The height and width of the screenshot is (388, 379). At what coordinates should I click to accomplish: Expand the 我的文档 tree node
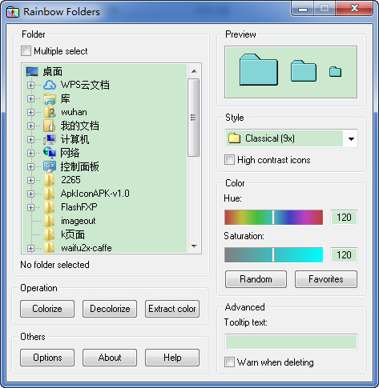[x=30, y=126]
